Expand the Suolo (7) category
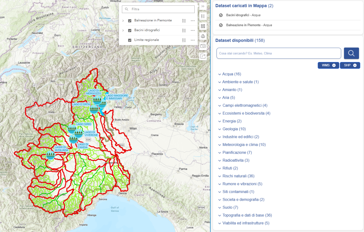 (x=228, y=207)
